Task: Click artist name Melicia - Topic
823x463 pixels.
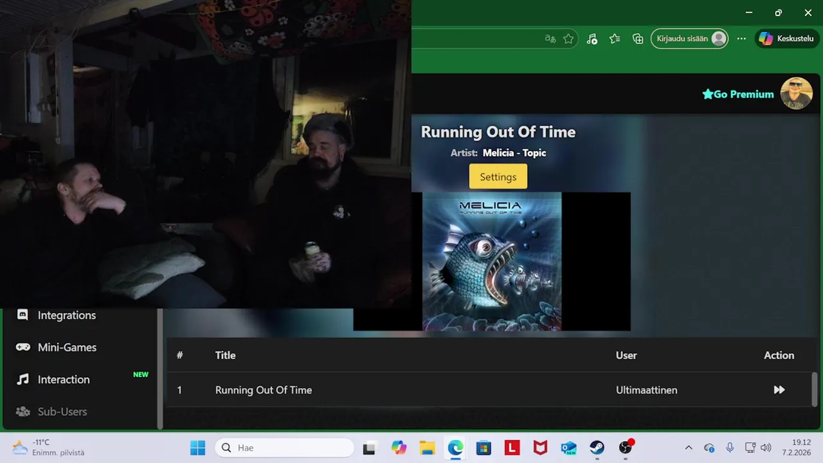Action: coord(514,153)
